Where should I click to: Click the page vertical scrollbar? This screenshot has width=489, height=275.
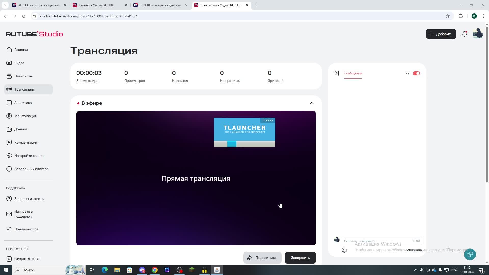[487, 102]
